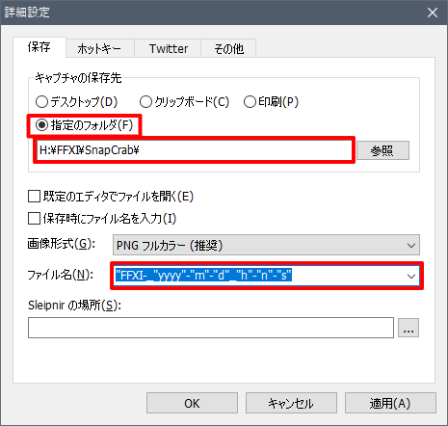This screenshot has height=426, width=448.
Task: Click the folder path field H:¥FFXI¥SnapCrab¥
Action: pos(194,150)
